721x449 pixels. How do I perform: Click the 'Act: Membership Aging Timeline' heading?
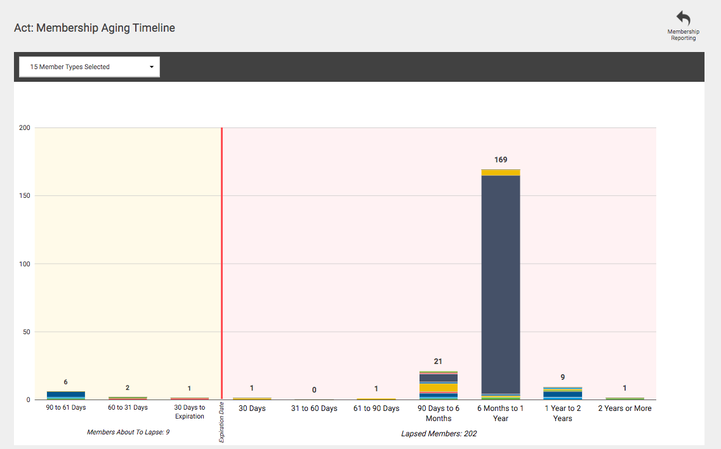(95, 28)
